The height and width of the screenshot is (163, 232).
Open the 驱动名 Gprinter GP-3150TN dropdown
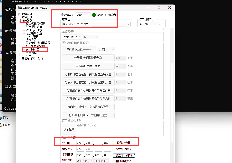pos(96,24)
